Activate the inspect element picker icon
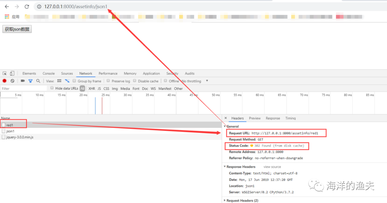Viewport: 387px width, 203px height. [x=5, y=73]
